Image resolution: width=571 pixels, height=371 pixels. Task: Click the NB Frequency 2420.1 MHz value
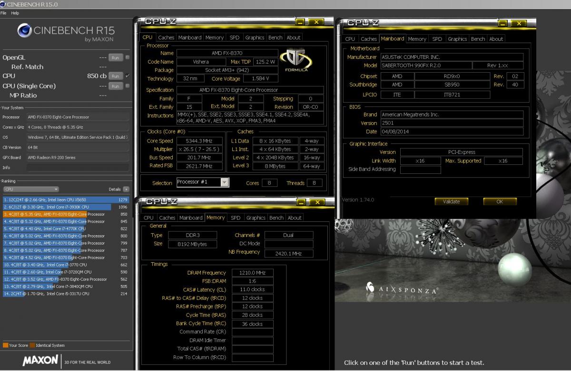[x=288, y=254]
